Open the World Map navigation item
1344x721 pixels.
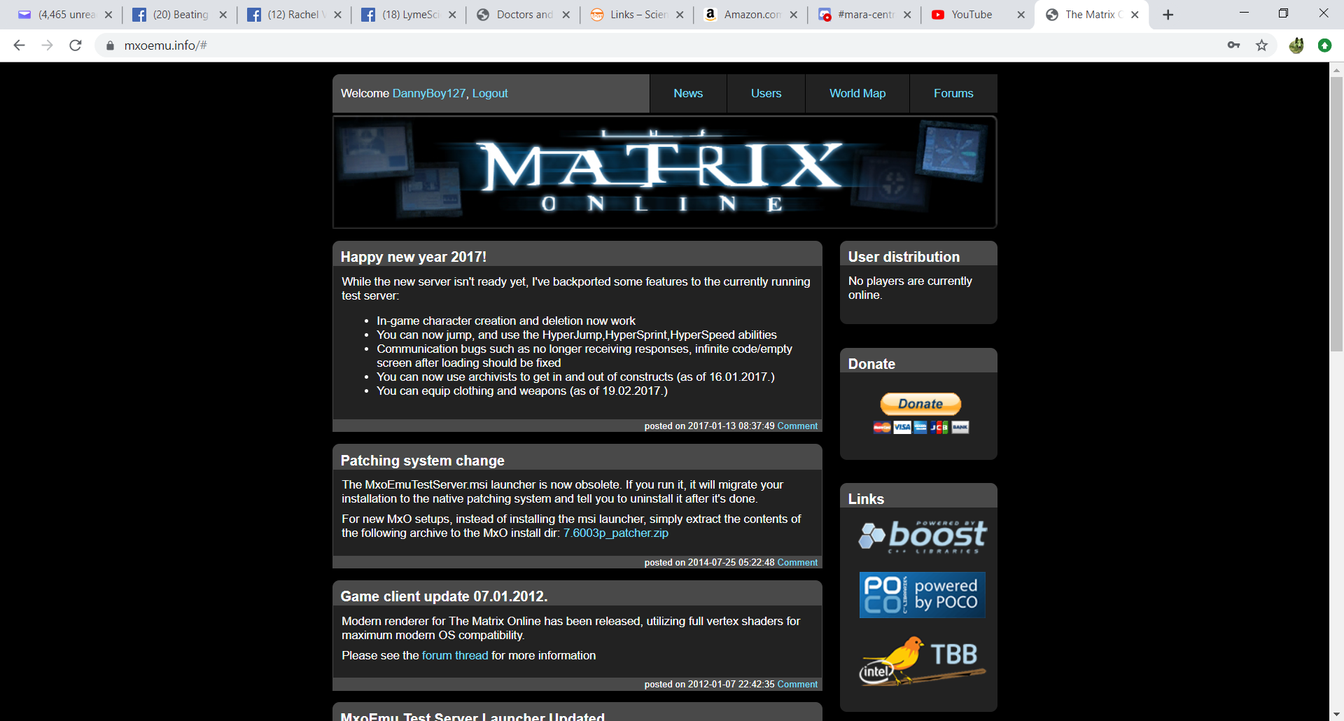[857, 94]
